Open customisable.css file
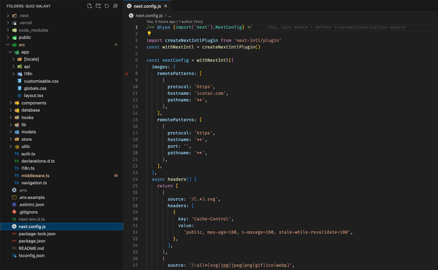Image resolution: width=438 pixels, height=270 pixels. click(x=41, y=81)
